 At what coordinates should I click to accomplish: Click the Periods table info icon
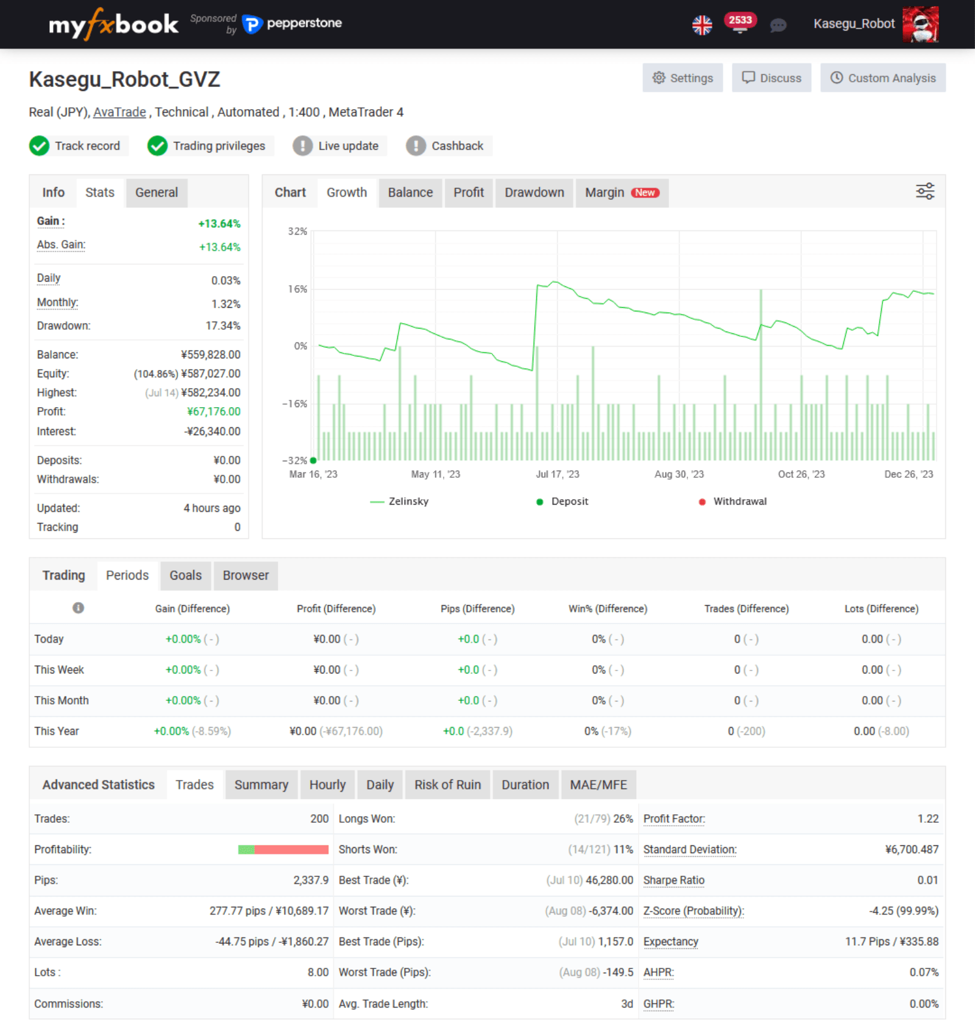tap(78, 608)
